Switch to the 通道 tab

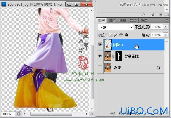click(144, 21)
